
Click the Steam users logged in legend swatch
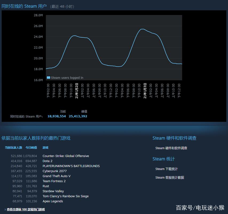click(48, 78)
